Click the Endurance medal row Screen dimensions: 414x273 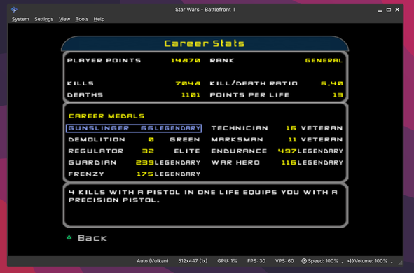(x=277, y=151)
